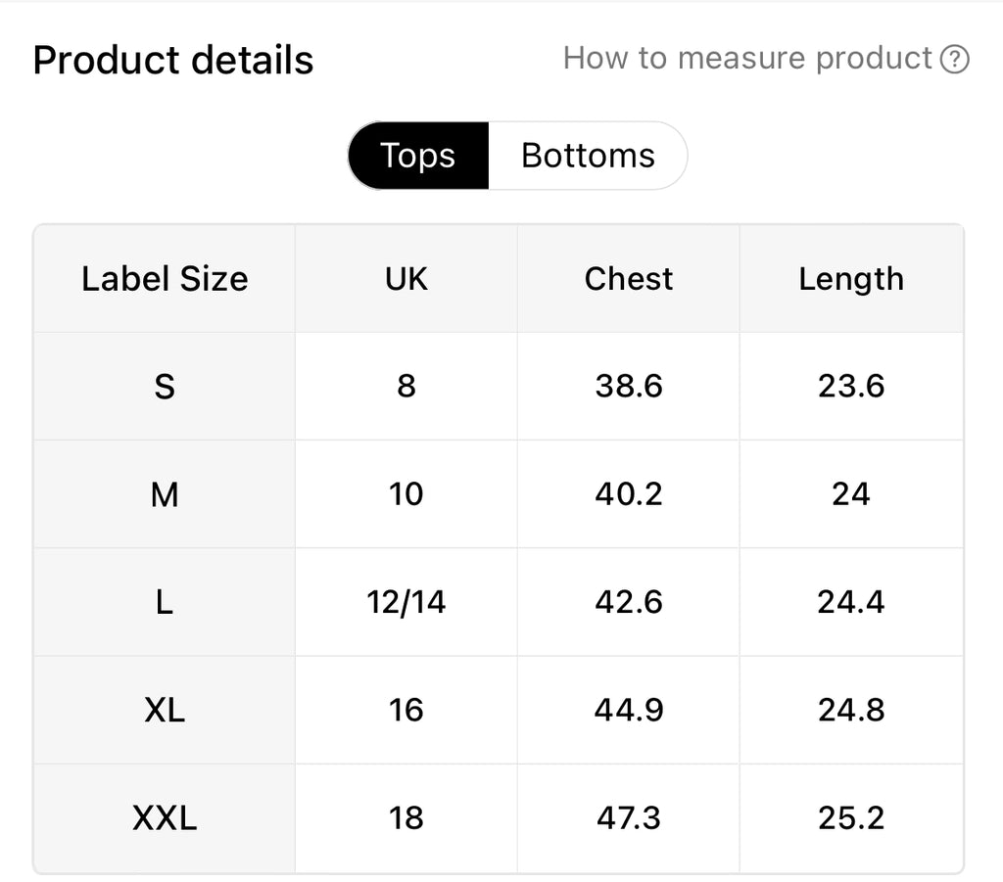The image size is (1003, 882).
Task: Click the chest value 38.6 cell
Action: tap(629, 387)
